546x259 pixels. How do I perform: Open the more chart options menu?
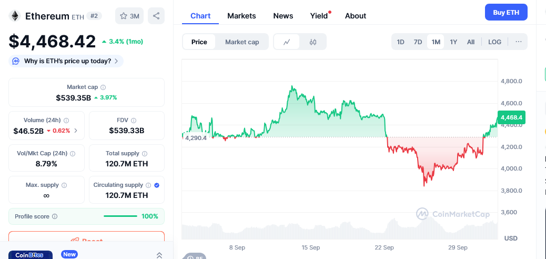point(519,42)
